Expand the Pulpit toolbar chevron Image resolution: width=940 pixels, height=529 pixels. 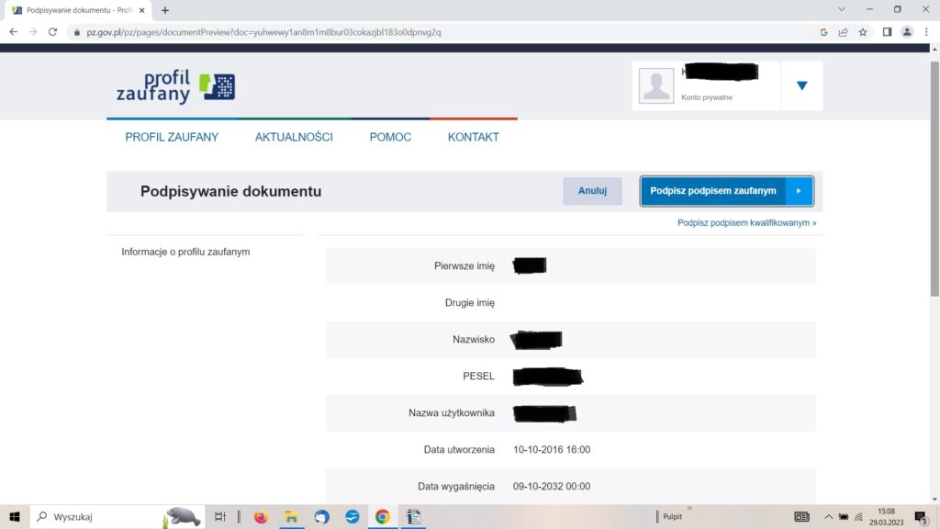point(690,509)
